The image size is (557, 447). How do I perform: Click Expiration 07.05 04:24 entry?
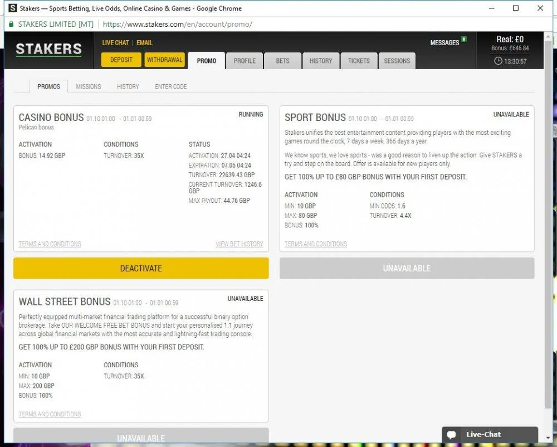219,165
